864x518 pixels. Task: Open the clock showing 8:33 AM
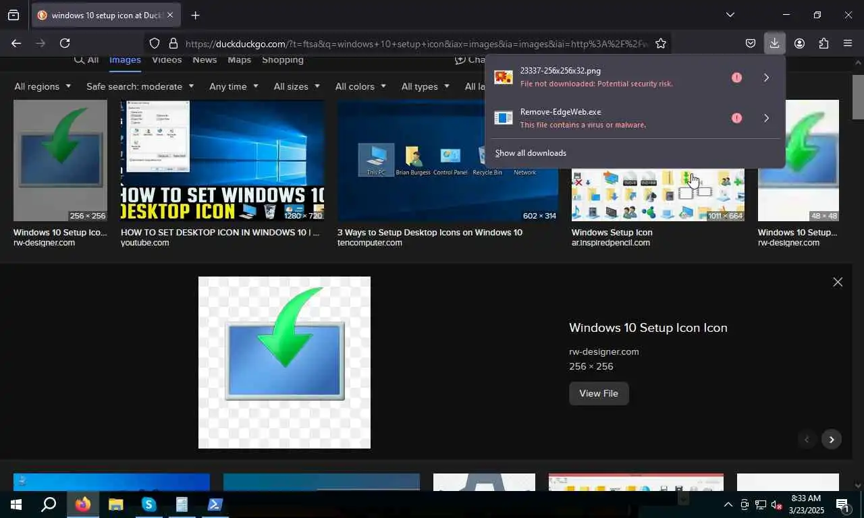point(806,505)
